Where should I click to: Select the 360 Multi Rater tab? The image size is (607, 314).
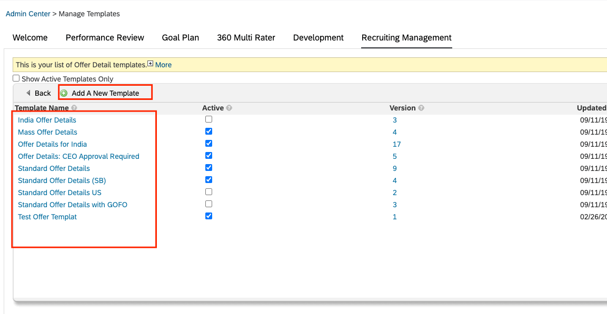point(246,37)
